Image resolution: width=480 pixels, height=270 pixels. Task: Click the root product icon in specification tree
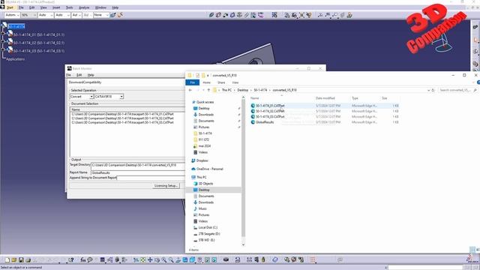(x=4, y=25)
